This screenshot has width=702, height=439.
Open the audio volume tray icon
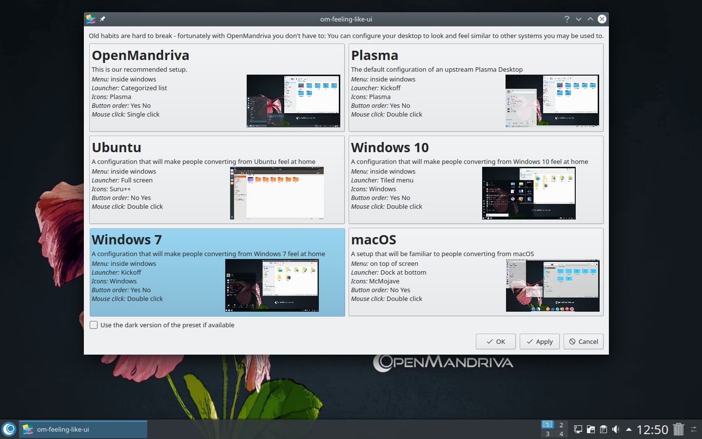point(616,429)
